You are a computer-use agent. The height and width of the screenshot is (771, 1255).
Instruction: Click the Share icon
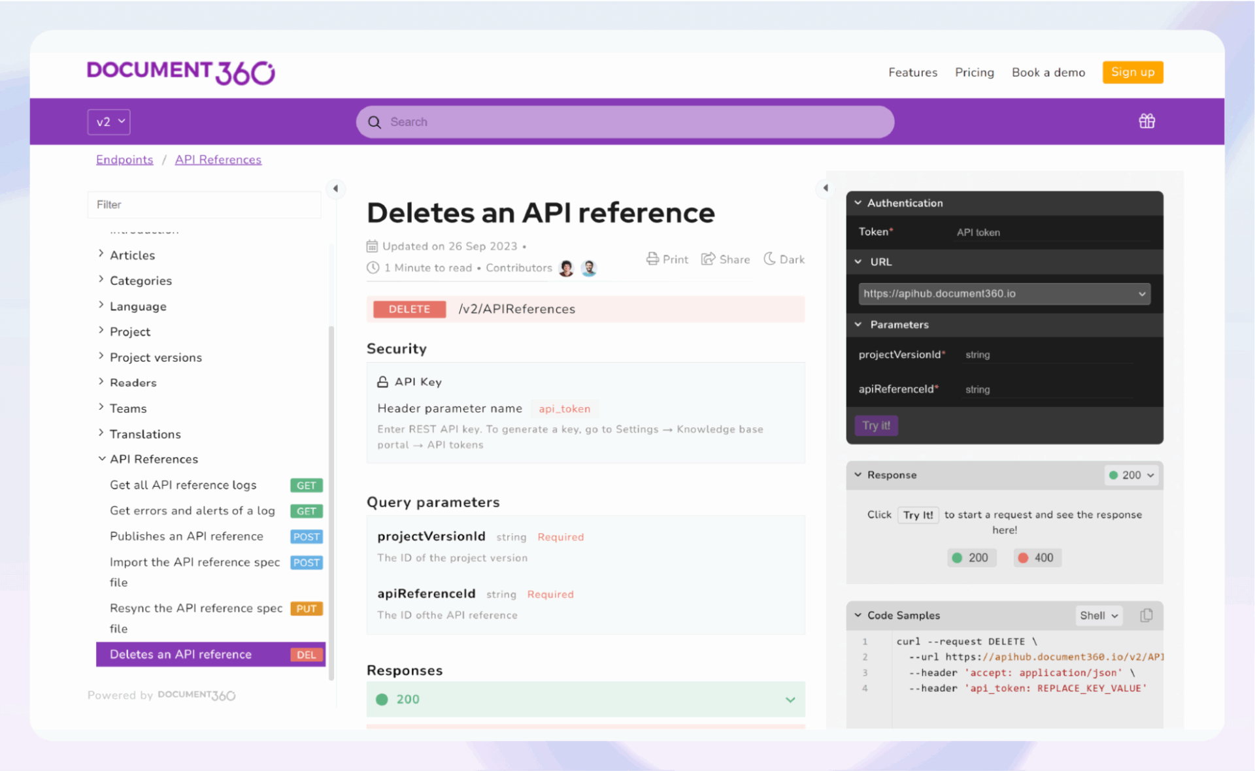click(708, 259)
